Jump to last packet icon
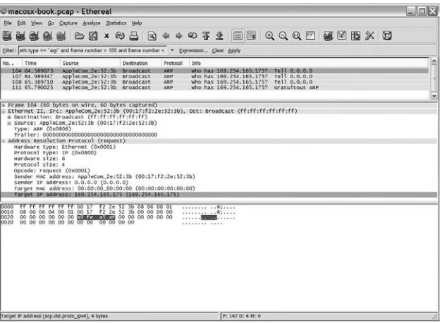 pos(219,36)
